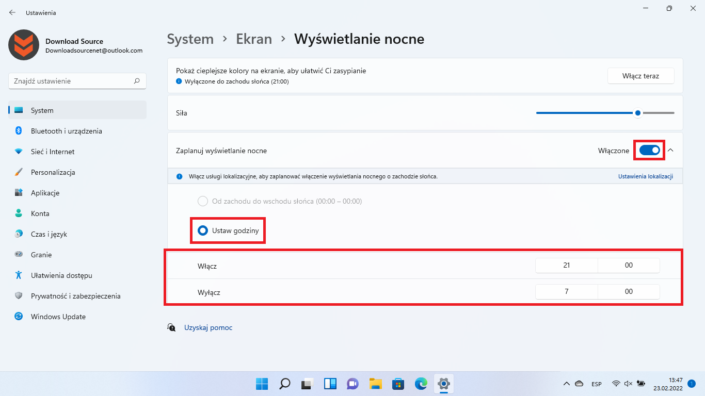Open Microsoft Store from the taskbar

coord(398,384)
